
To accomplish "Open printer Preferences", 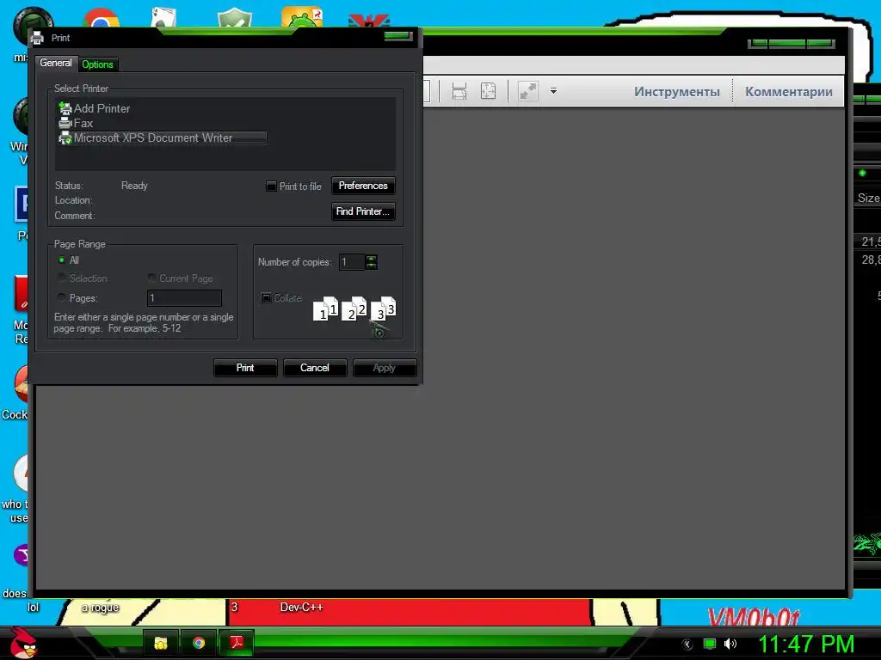I will coord(363,186).
